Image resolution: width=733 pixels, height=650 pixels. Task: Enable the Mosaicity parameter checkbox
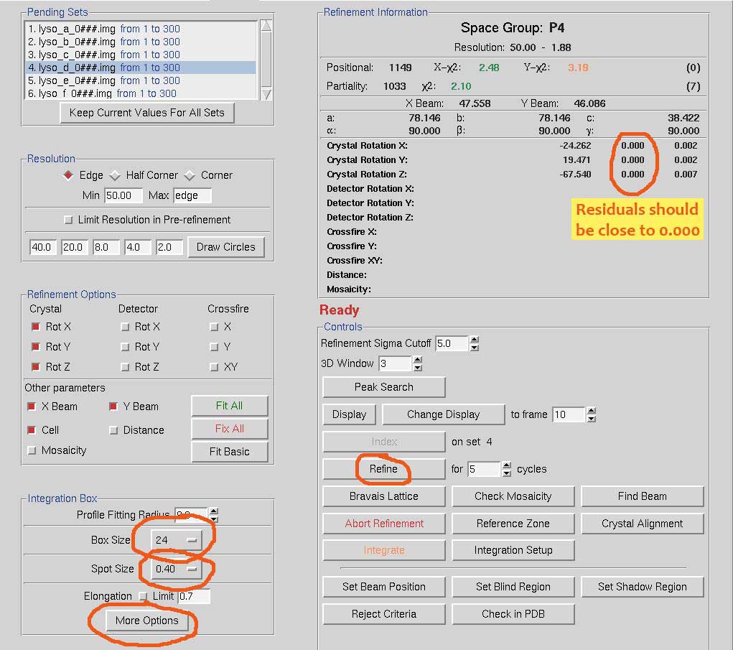point(32,450)
